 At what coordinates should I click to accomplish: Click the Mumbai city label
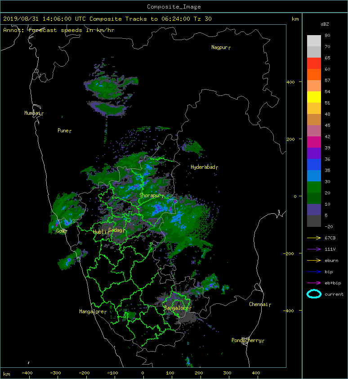(x=32, y=113)
